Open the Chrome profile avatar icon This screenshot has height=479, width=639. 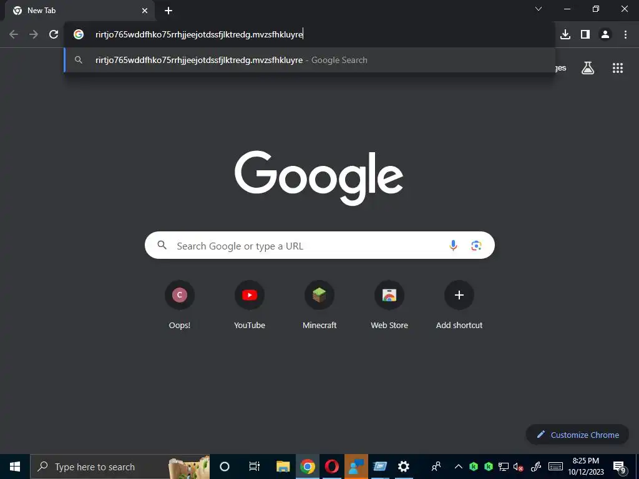[x=605, y=35]
